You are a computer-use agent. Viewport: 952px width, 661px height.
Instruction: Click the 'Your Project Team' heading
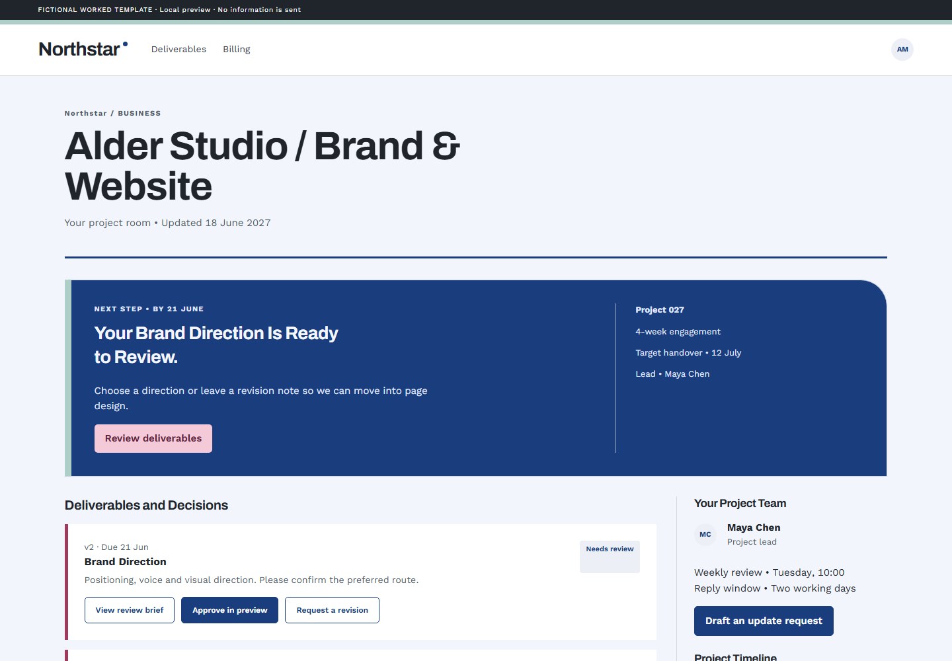[x=740, y=503]
